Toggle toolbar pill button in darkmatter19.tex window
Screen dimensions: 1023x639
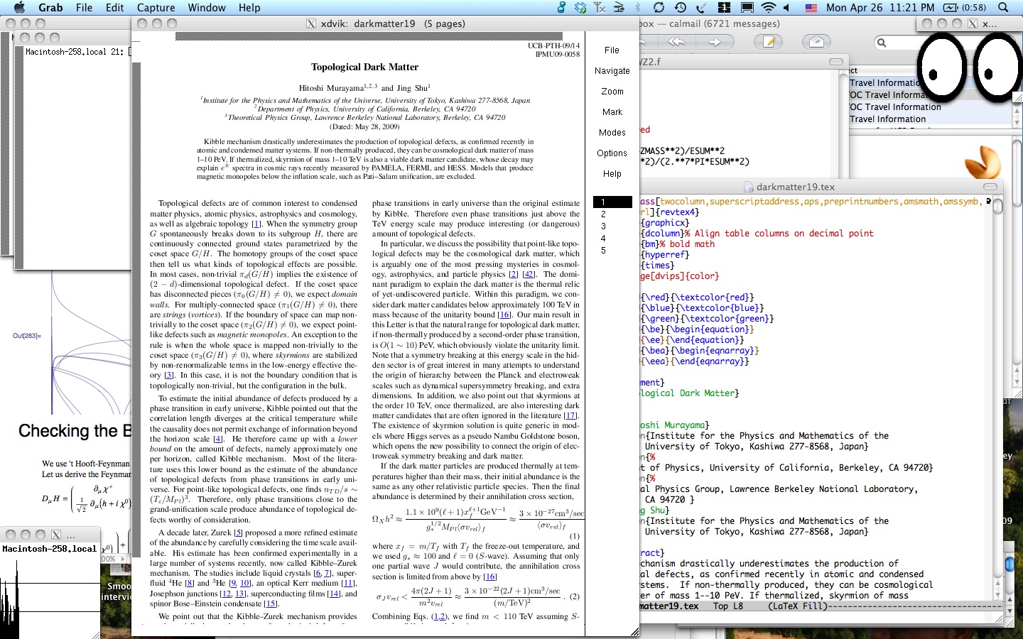(x=990, y=187)
